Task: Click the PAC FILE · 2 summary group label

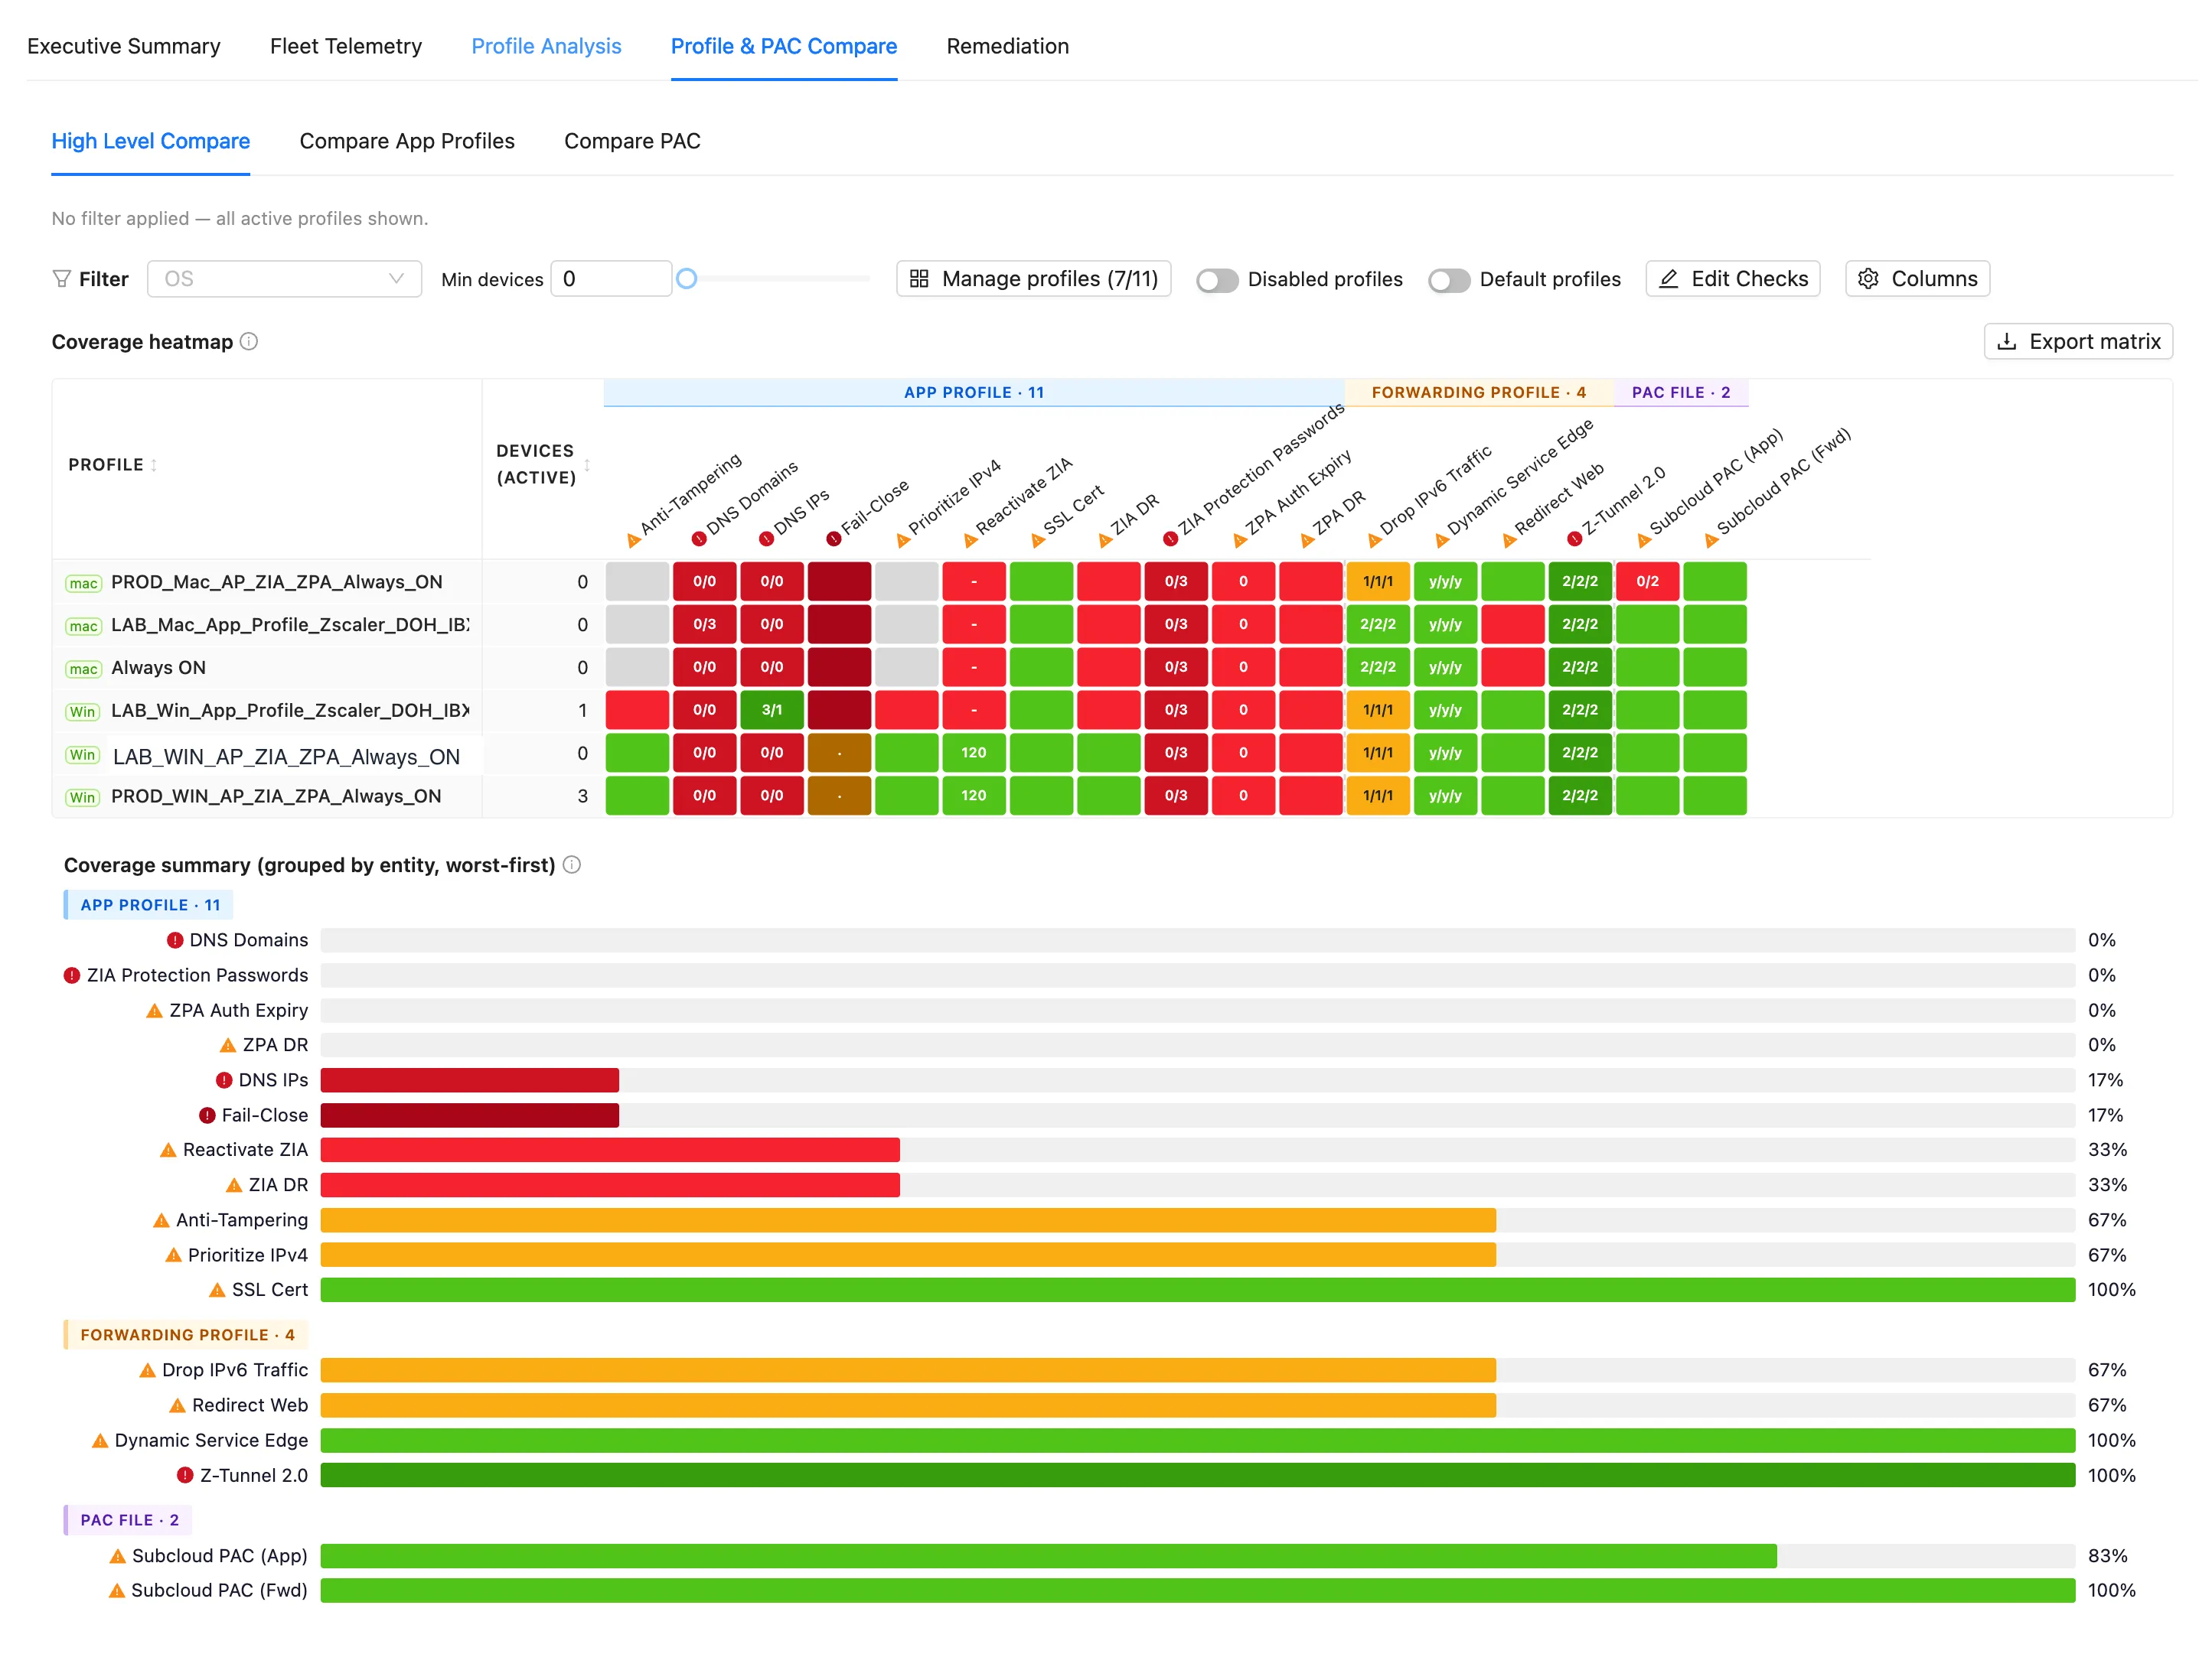Action: point(129,1520)
